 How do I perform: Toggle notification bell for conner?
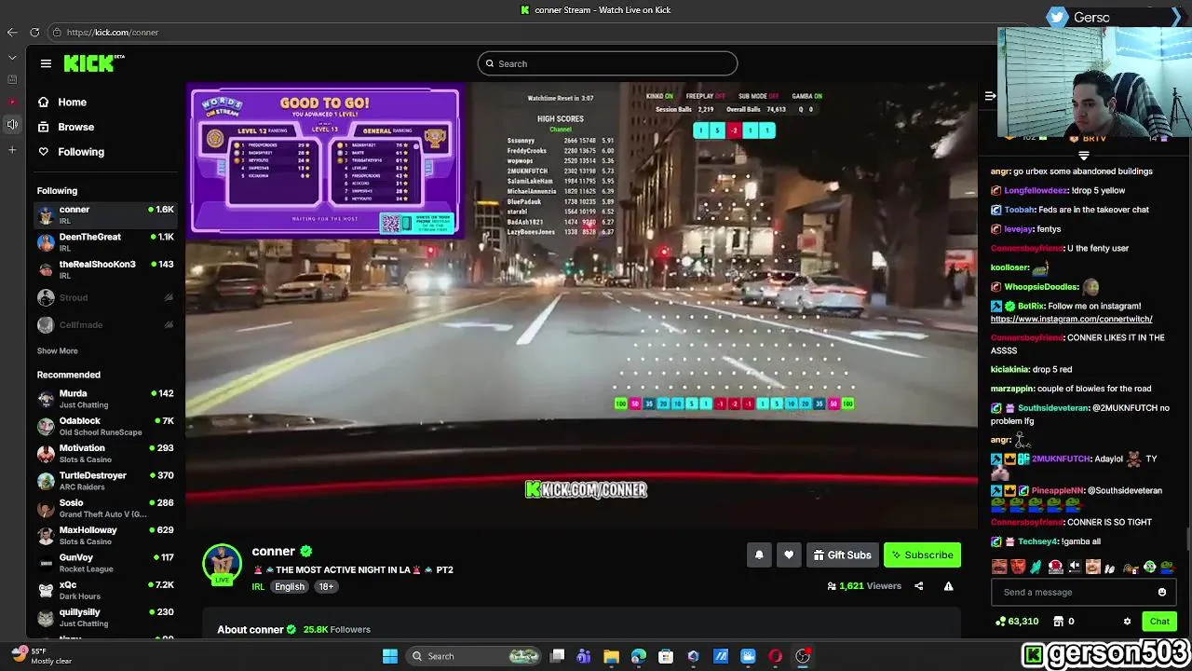[x=759, y=555]
